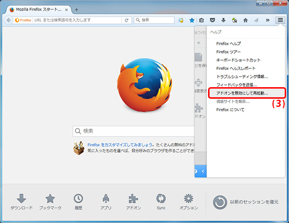Open the hamburger menu button
The image size is (289, 223).
[x=280, y=20]
